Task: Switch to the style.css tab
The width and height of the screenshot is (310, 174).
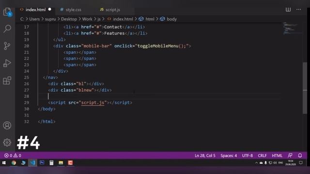Action: [x=73, y=10]
